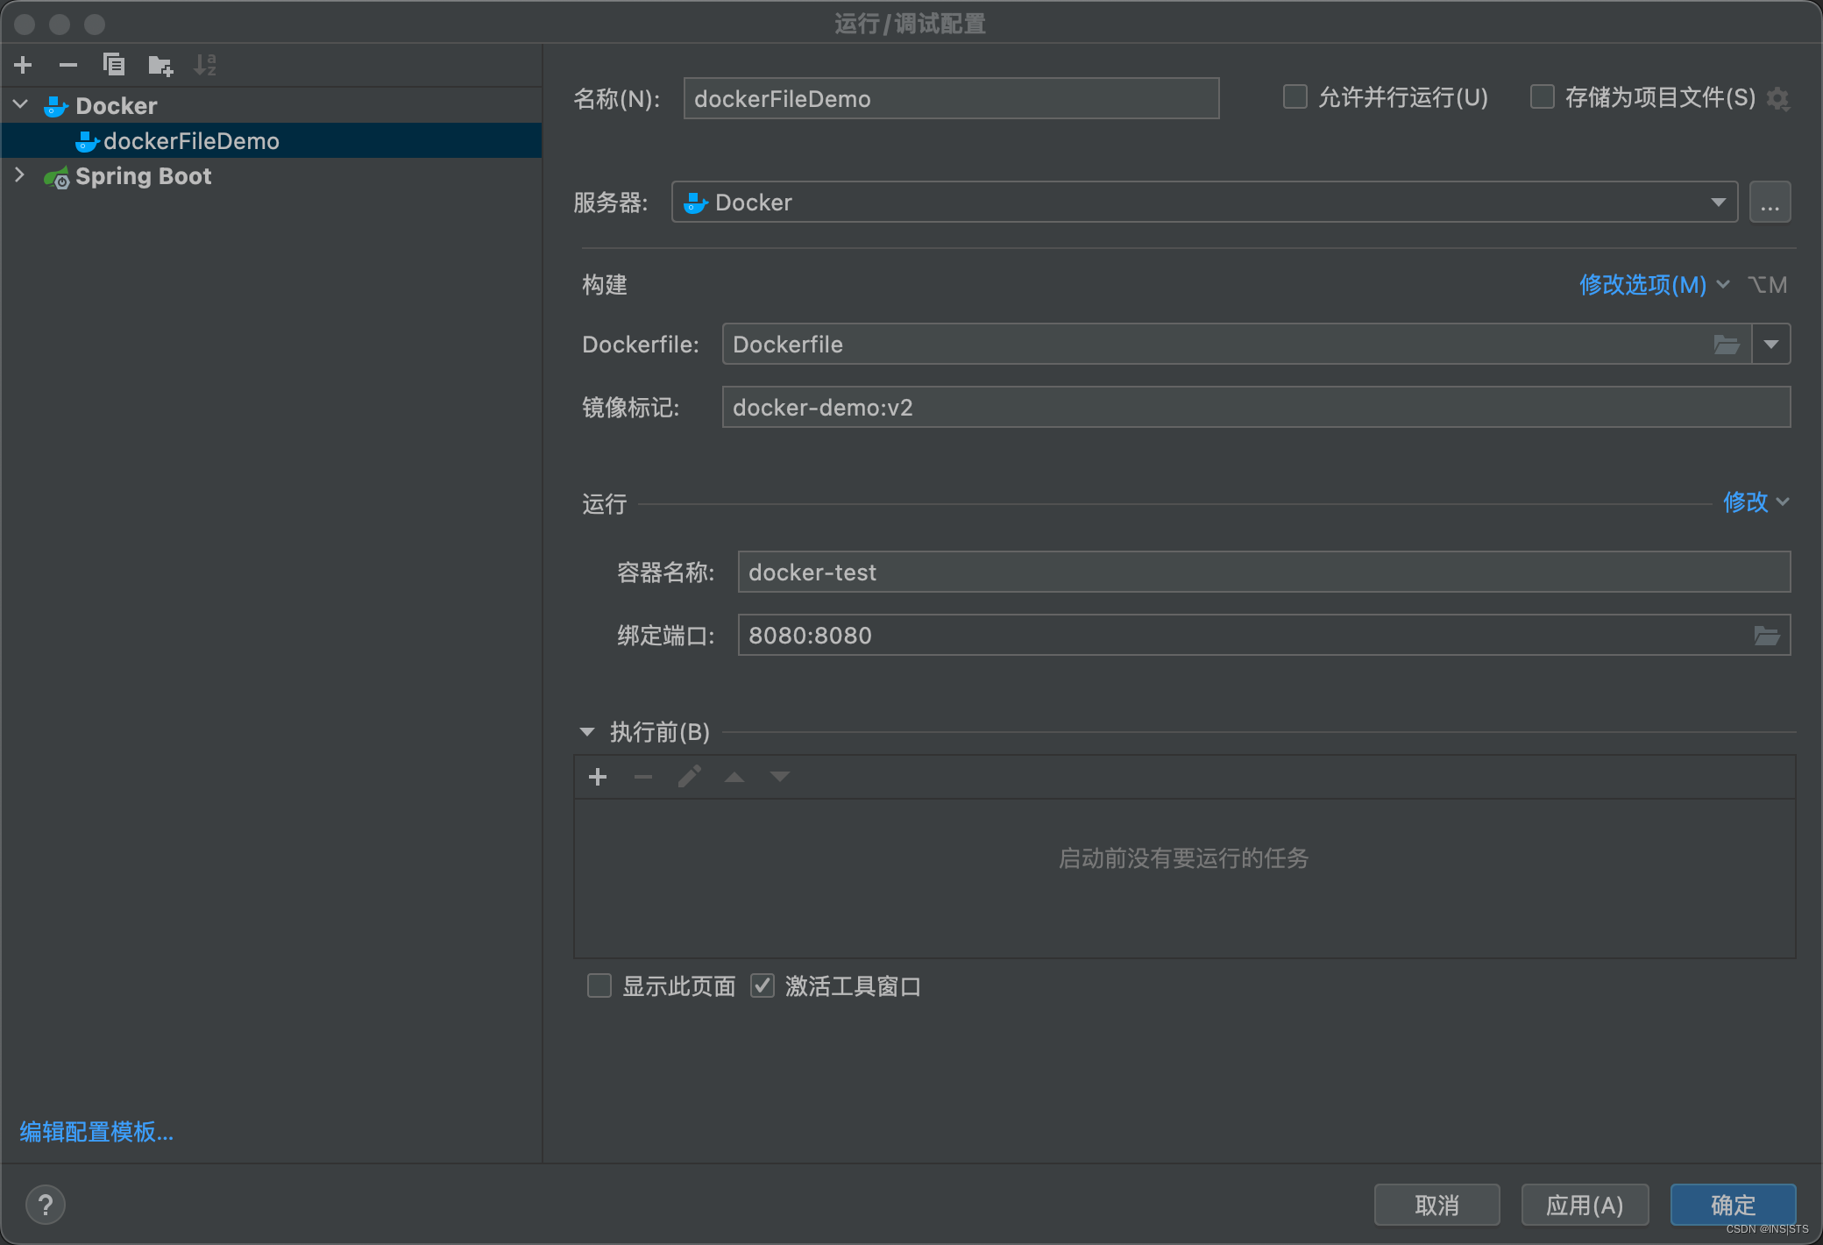Open 修改选项(M) build options menu

(1653, 285)
